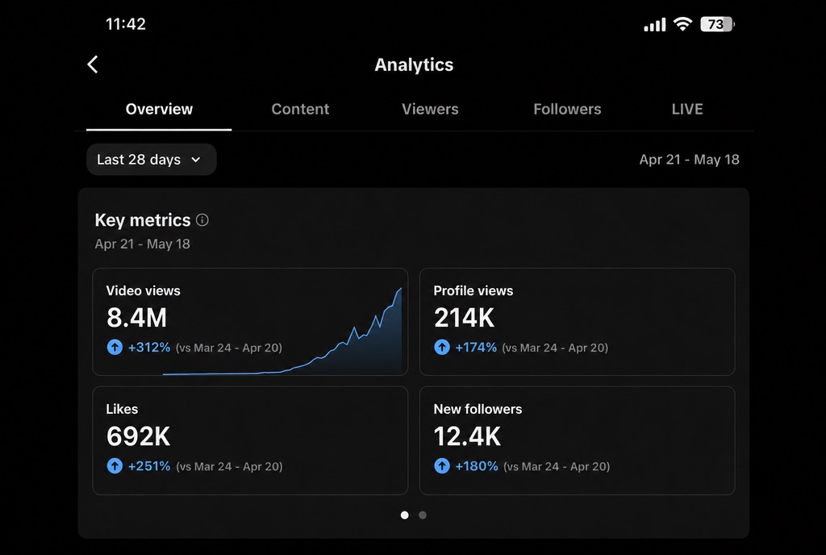Check the battery indicator showing 73
The width and height of the screenshot is (826, 555).
point(717,24)
